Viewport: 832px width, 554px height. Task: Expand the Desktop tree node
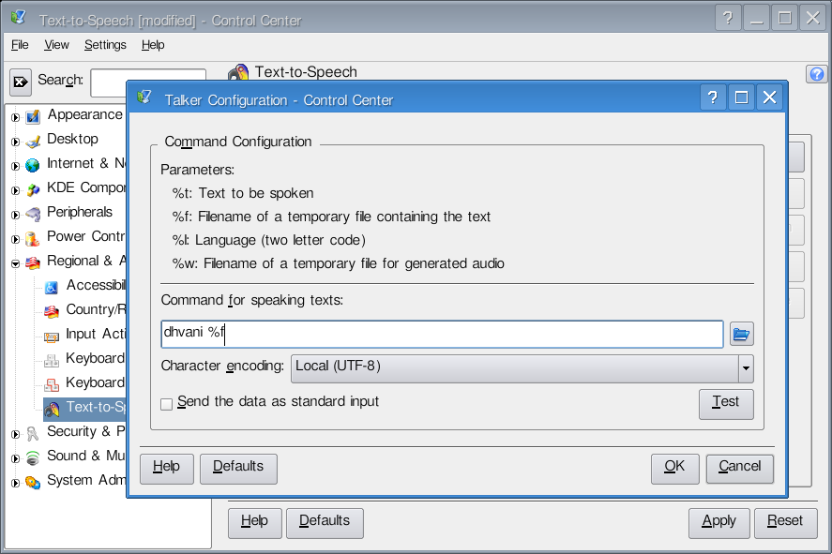pyautogui.click(x=15, y=142)
